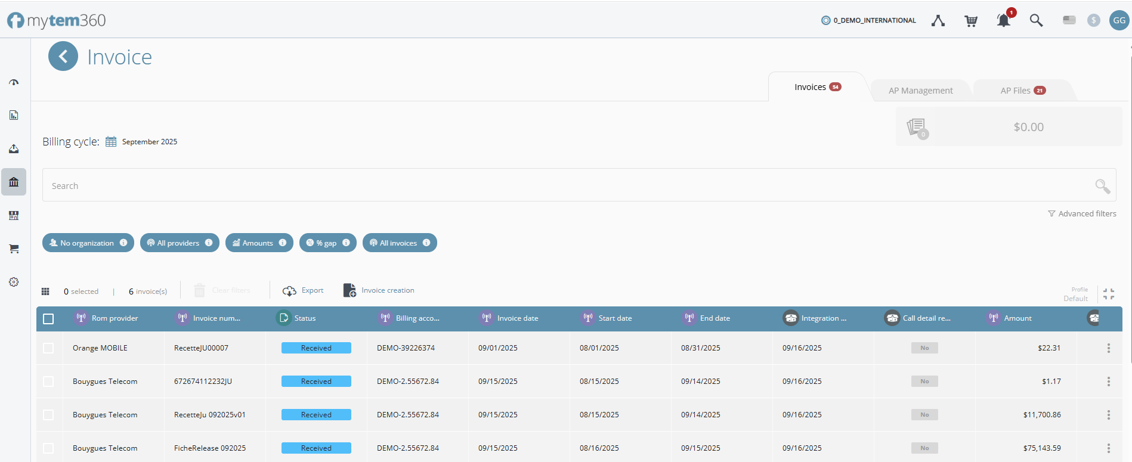Click the $75,143.59 amount cell

coord(1042,448)
